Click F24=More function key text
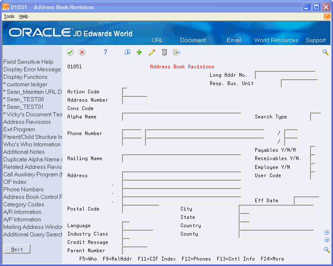The image size is (333, 266). click(x=272, y=259)
